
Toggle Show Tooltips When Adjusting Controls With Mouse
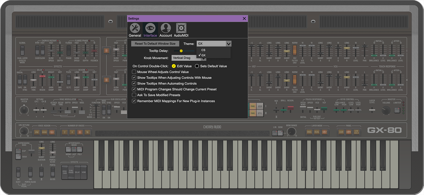coord(134,78)
